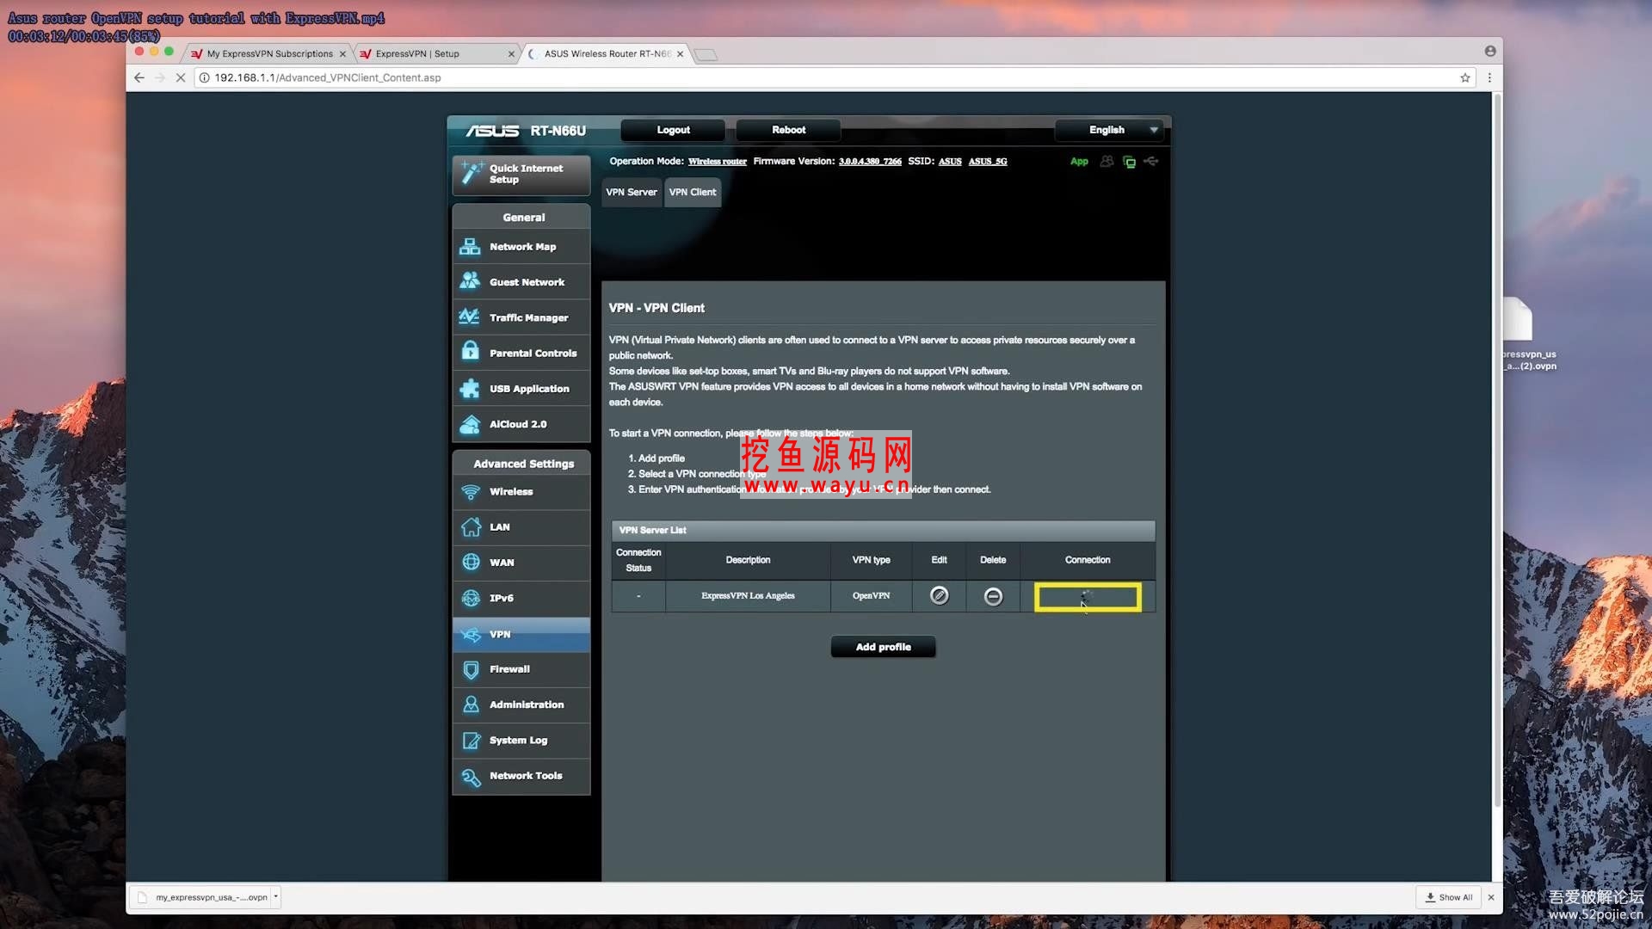Image resolution: width=1652 pixels, height=929 pixels.
Task: Click ExpressVPN Los Angeles description cell
Action: 748,595
